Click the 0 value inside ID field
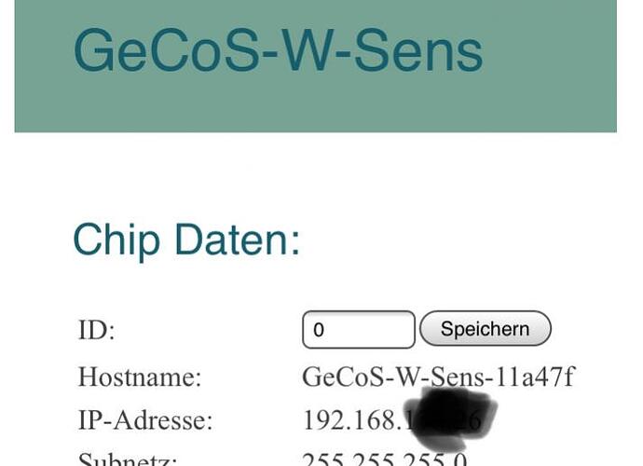 pyautogui.click(x=319, y=330)
